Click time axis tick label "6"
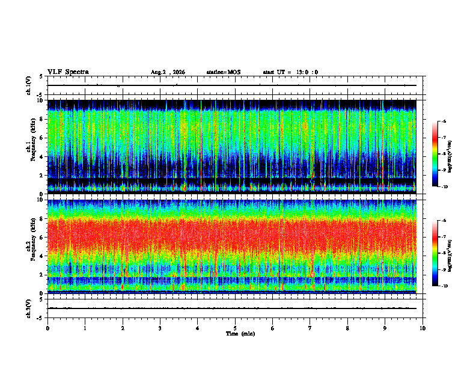Viewport: 476px width, 368px height. coord(273,328)
